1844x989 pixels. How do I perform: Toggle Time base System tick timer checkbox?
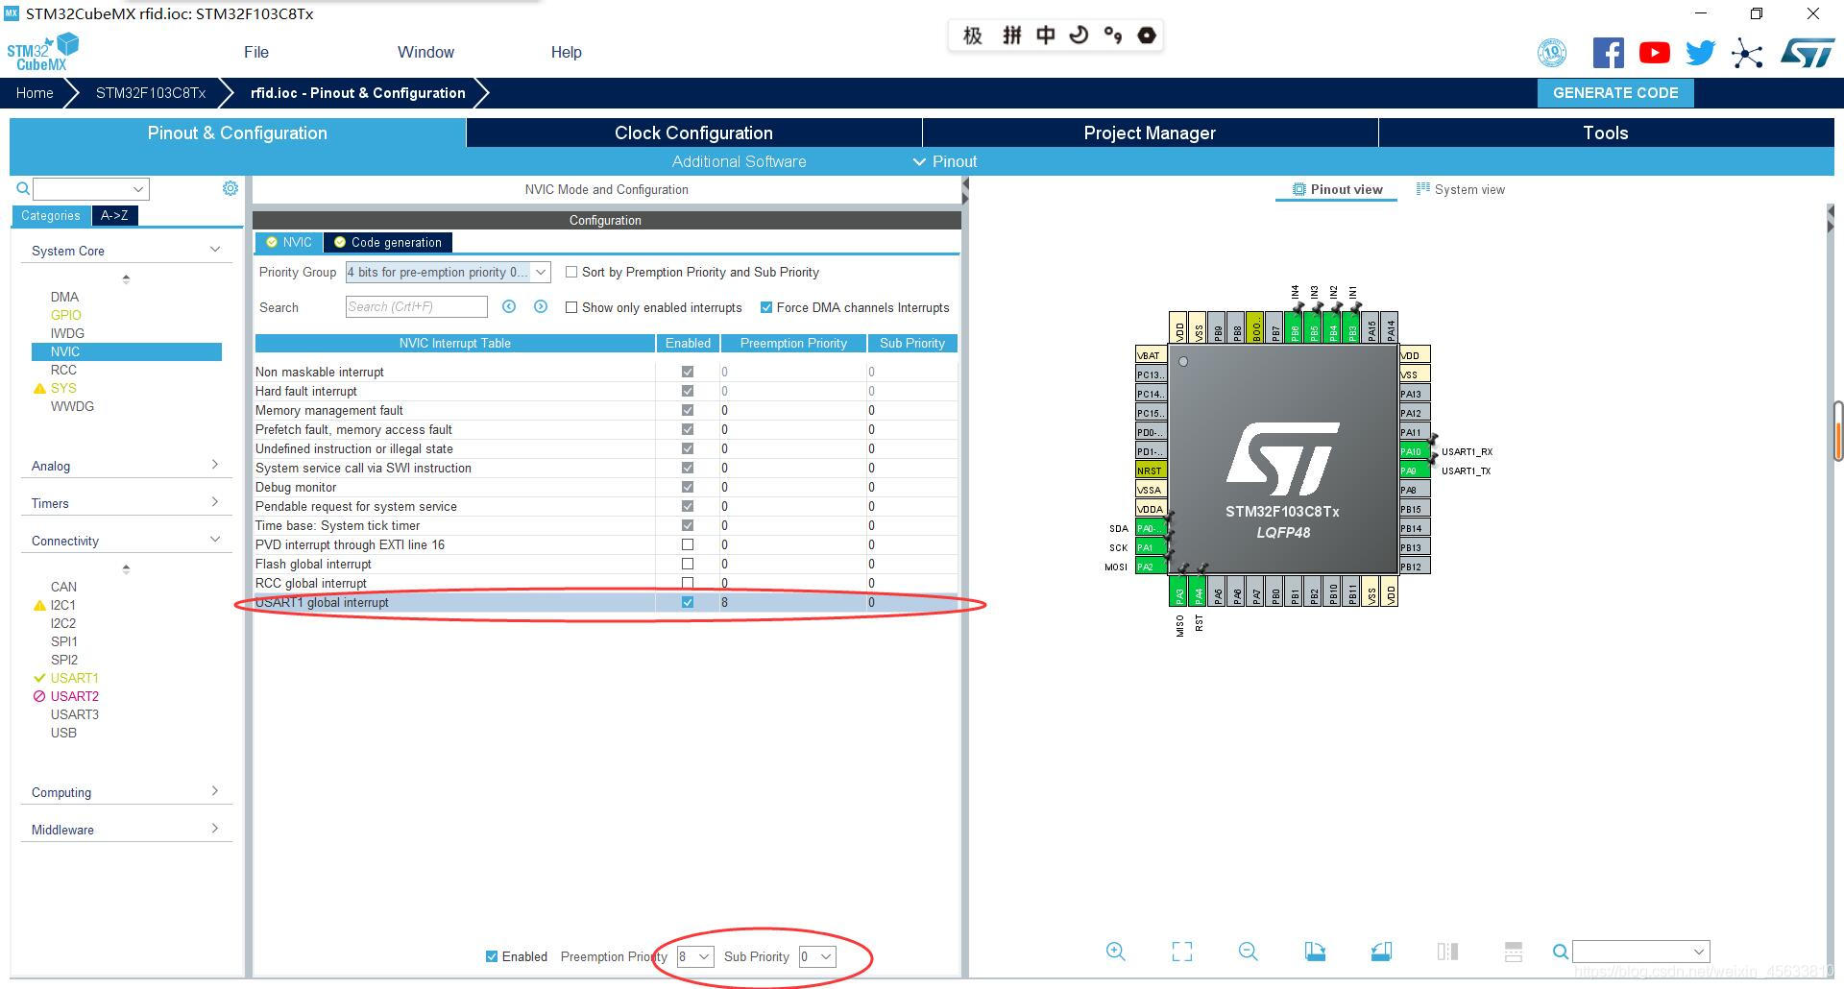pos(687,525)
